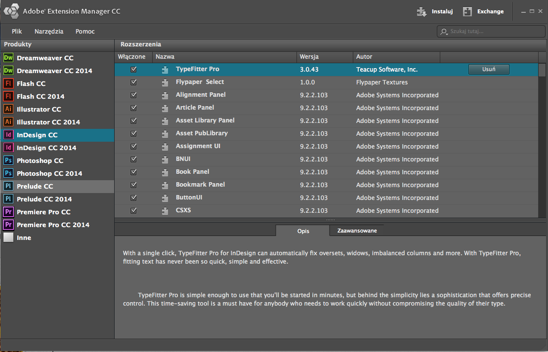
Task: Select the ButtonUI extension row
Action: [x=327, y=197]
